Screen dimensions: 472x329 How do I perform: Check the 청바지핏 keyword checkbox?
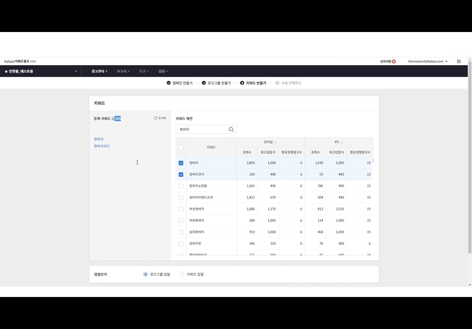[x=181, y=244]
